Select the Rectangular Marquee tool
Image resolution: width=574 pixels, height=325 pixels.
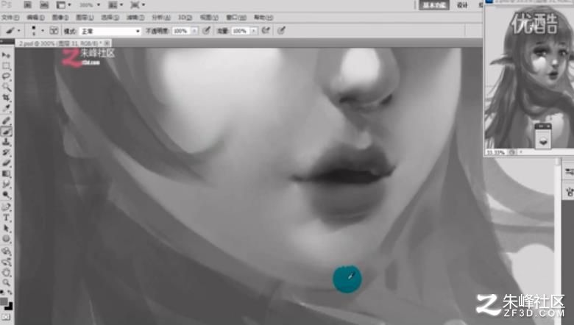pyautogui.click(x=6, y=66)
